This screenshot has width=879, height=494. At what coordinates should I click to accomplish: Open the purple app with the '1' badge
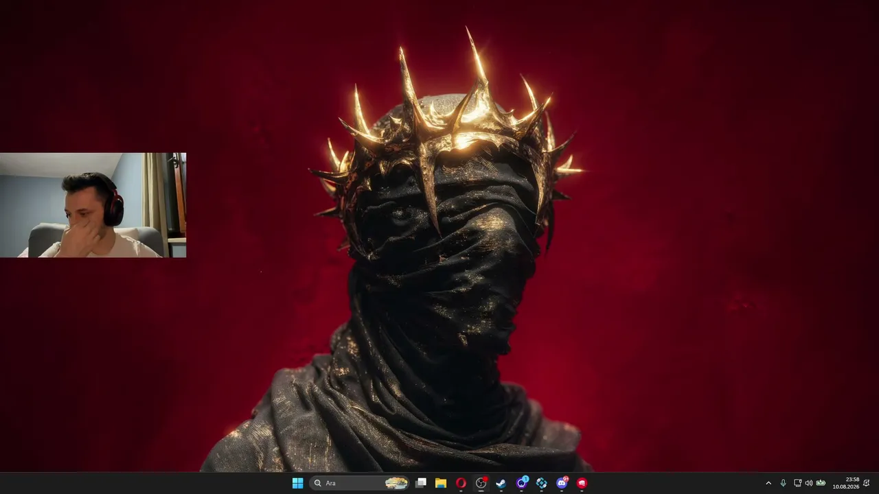[x=521, y=483]
